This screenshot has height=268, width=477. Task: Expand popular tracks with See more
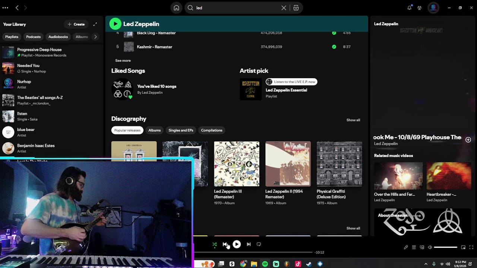tap(123, 60)
